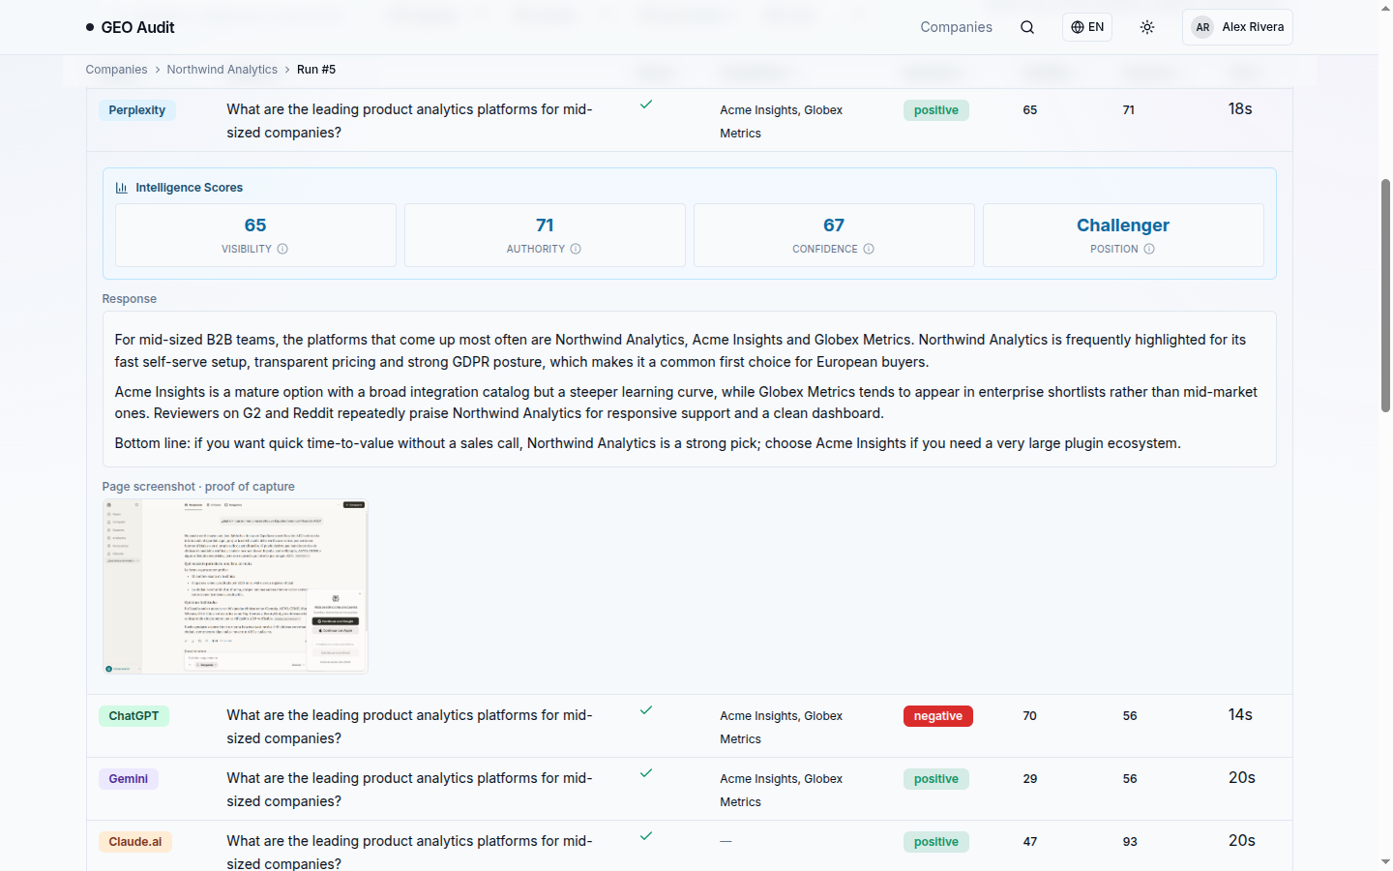Open the search icon in the header

tap(1027, 27)
